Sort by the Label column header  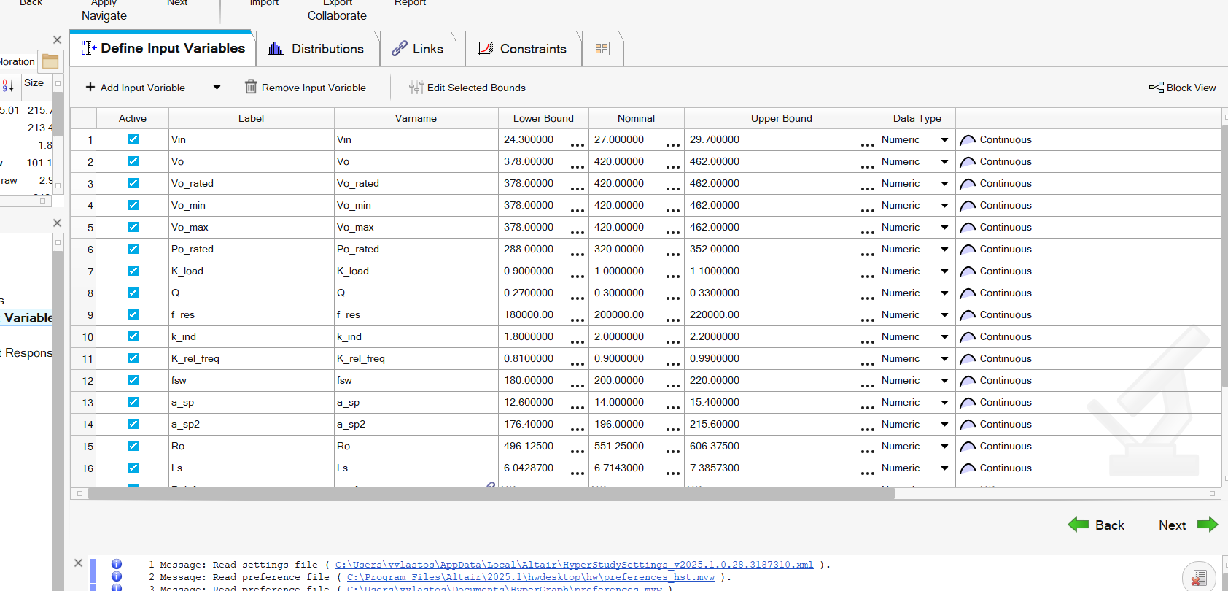[x=252, y=118]
